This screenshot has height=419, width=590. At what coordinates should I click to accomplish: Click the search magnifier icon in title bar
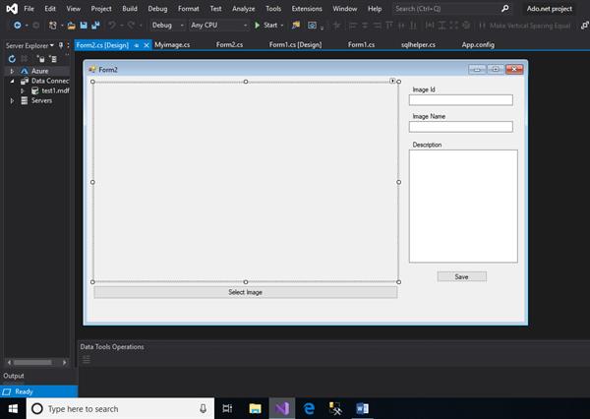(505, 8)
